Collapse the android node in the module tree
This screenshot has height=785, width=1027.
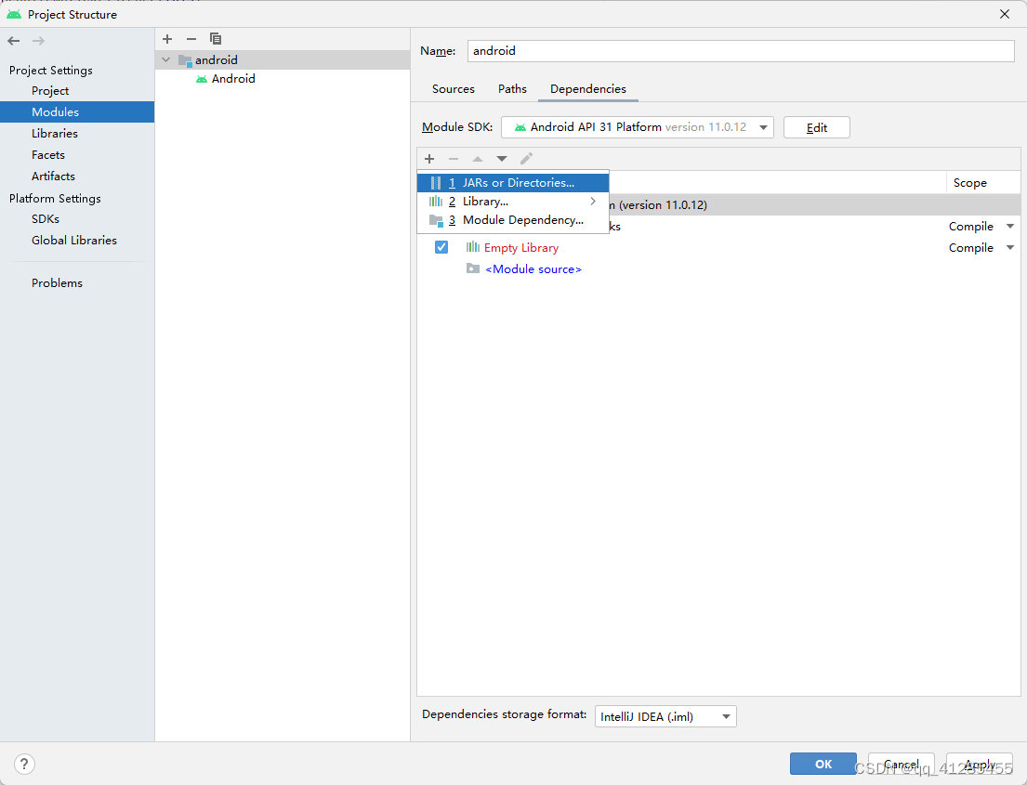[x=165, y=59]
